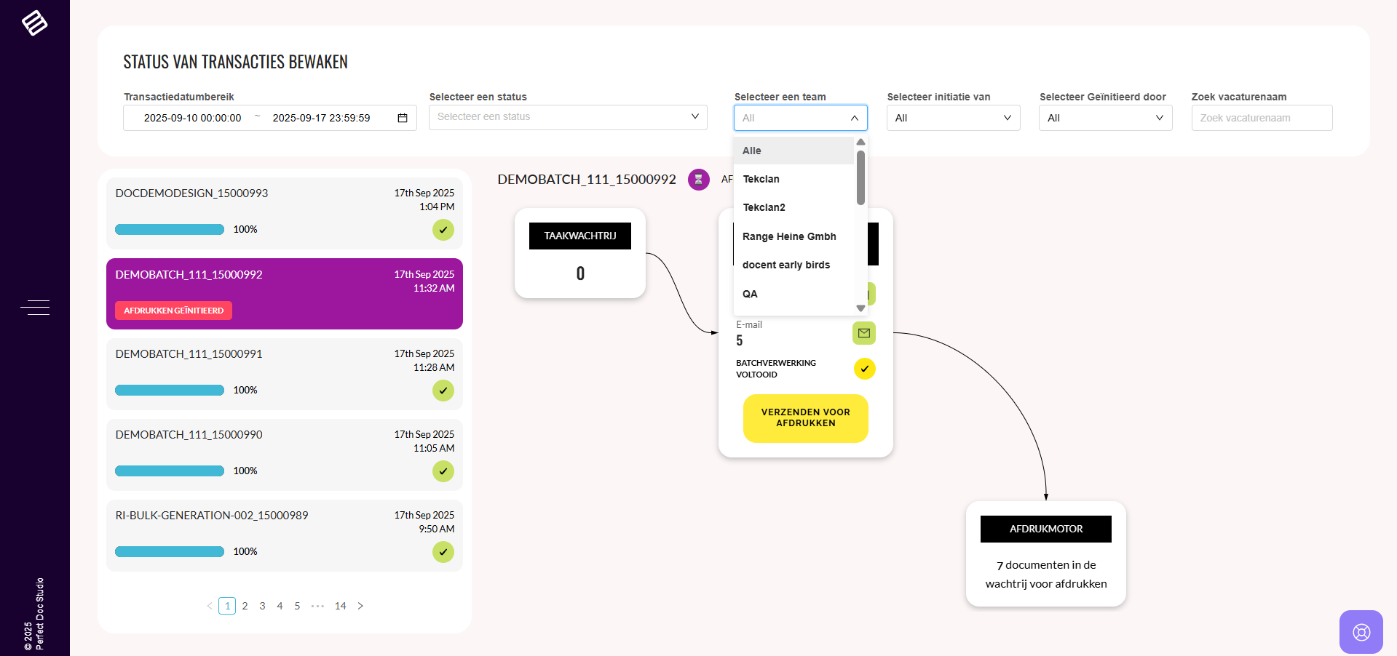Viewport: 1397px width, 656px height.
Task: Click the yellow batch completed checkmark
Action: point(864,369)
